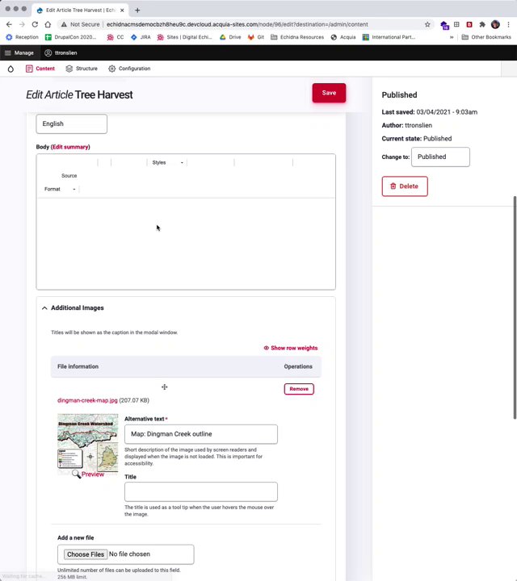Choose Files to upload
This screenshot has height=581, width=517.
pyautogui.click(x=86, y=554)
